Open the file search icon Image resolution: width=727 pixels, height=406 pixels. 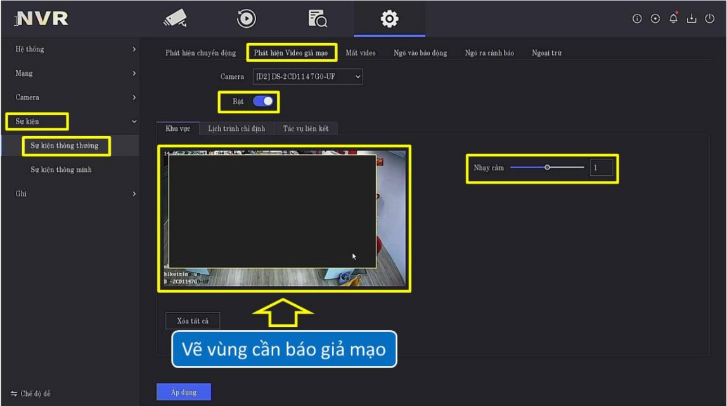318,19
